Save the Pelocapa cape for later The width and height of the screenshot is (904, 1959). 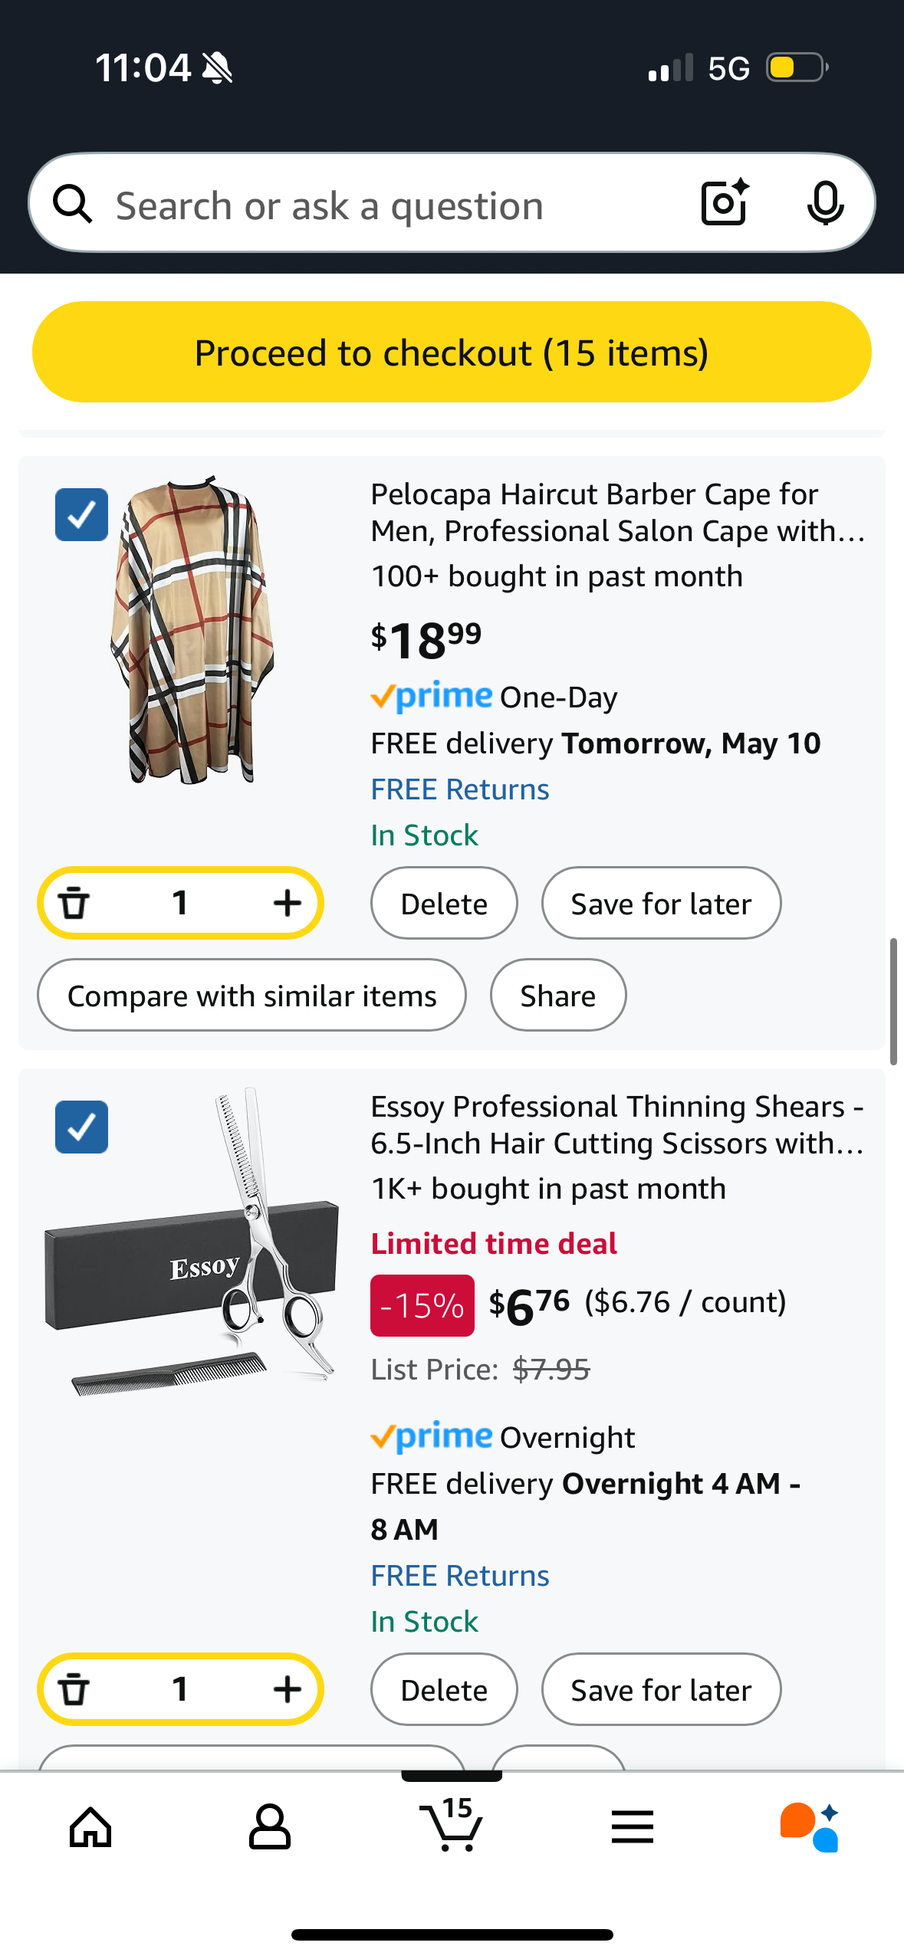click(661, 904)
